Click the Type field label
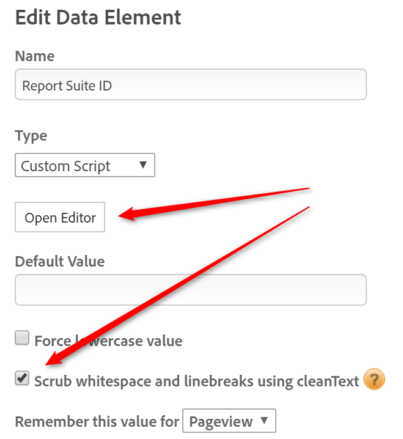This screenshot has height=439, width=403. click(x=31, y=136)
